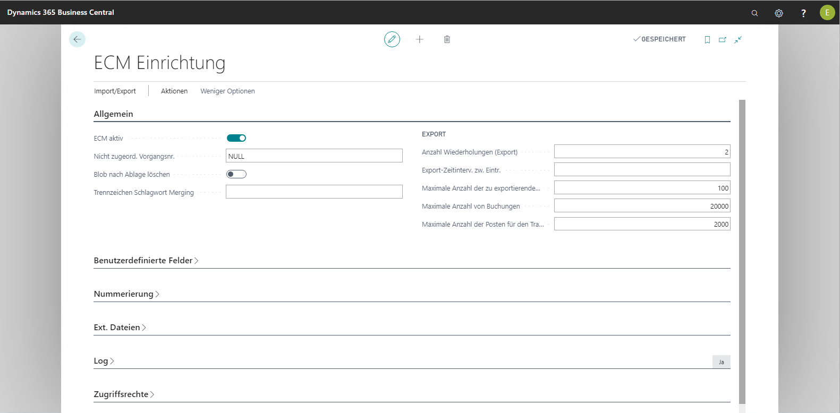Click Export-Zeitinterv. zw. Eintr. field

coord(642,169)
